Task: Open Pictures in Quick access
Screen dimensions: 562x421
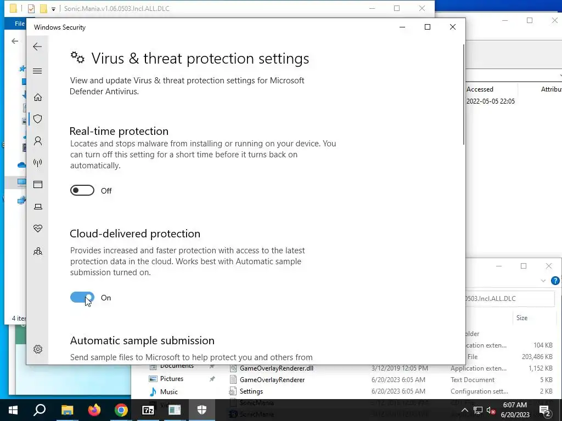Action: 171,379
